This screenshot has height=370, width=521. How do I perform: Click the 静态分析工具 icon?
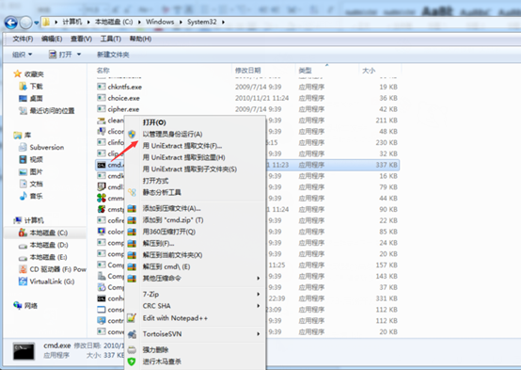[x=132, y=192]
